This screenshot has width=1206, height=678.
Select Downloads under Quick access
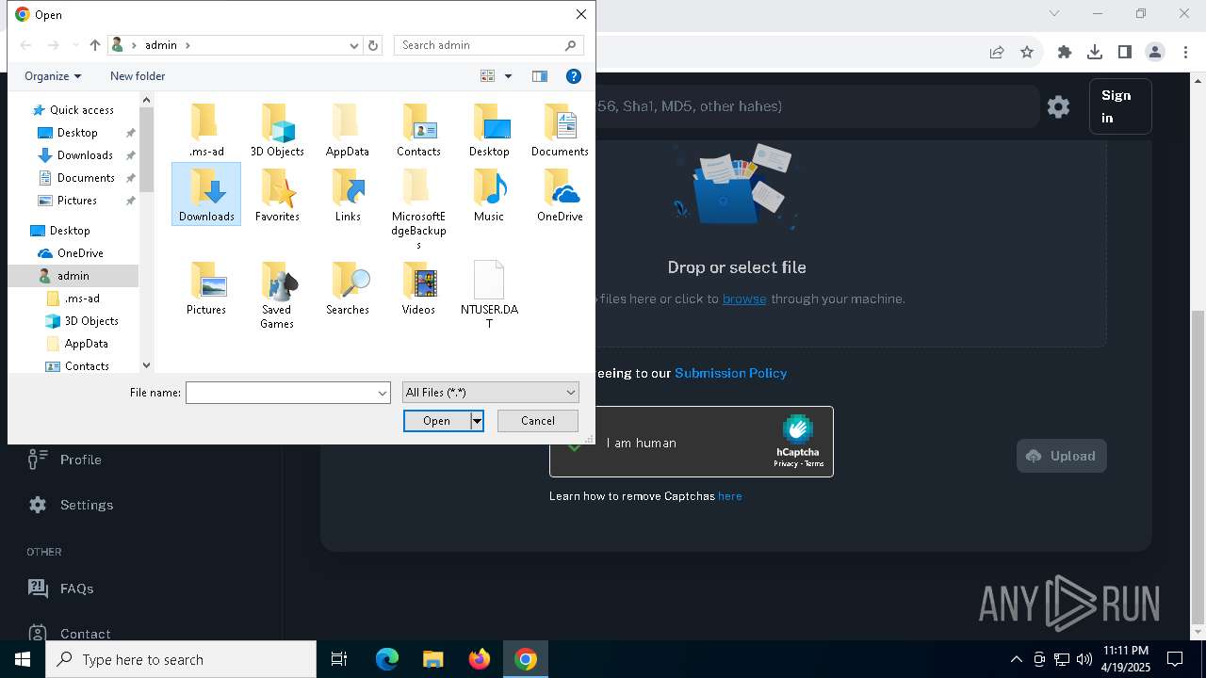coord(85,155)
